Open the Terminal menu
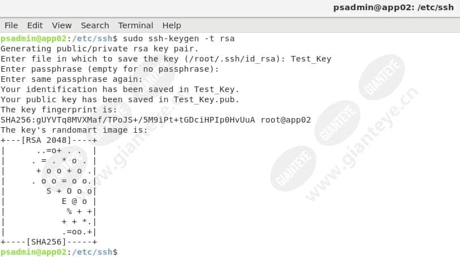 pyautogui.click(x=136, y=25)
